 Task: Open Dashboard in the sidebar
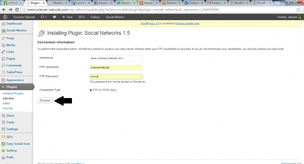(x=14, y=24)
